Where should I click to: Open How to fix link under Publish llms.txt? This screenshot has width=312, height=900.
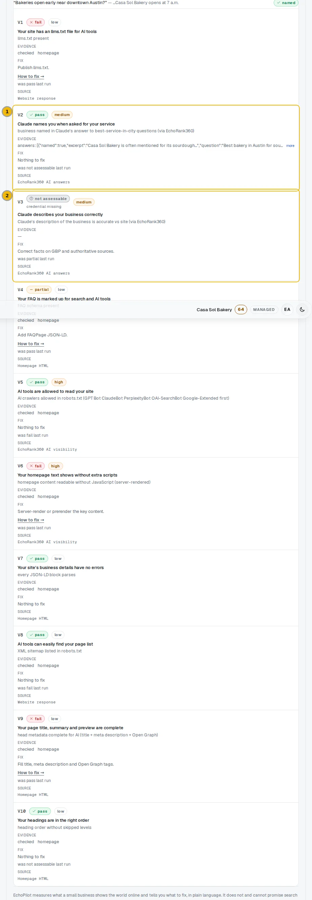31,77
